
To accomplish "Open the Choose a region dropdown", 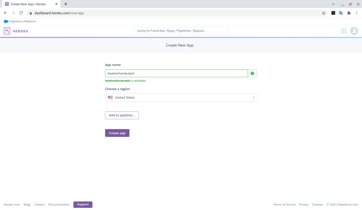I will click(181, 97).
